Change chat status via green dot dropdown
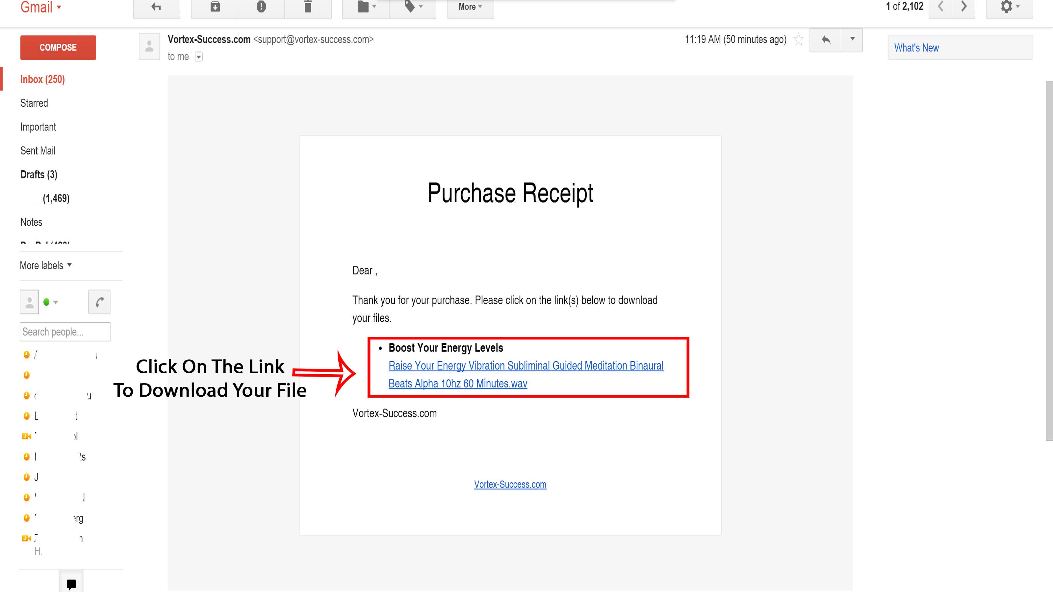Viewport: 1053px width, 592px height. click(x=51, y=302)
